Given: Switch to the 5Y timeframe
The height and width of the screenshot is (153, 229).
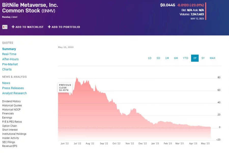Looking at the screenshot, I should pyautogui.click(x=203, y=58).
